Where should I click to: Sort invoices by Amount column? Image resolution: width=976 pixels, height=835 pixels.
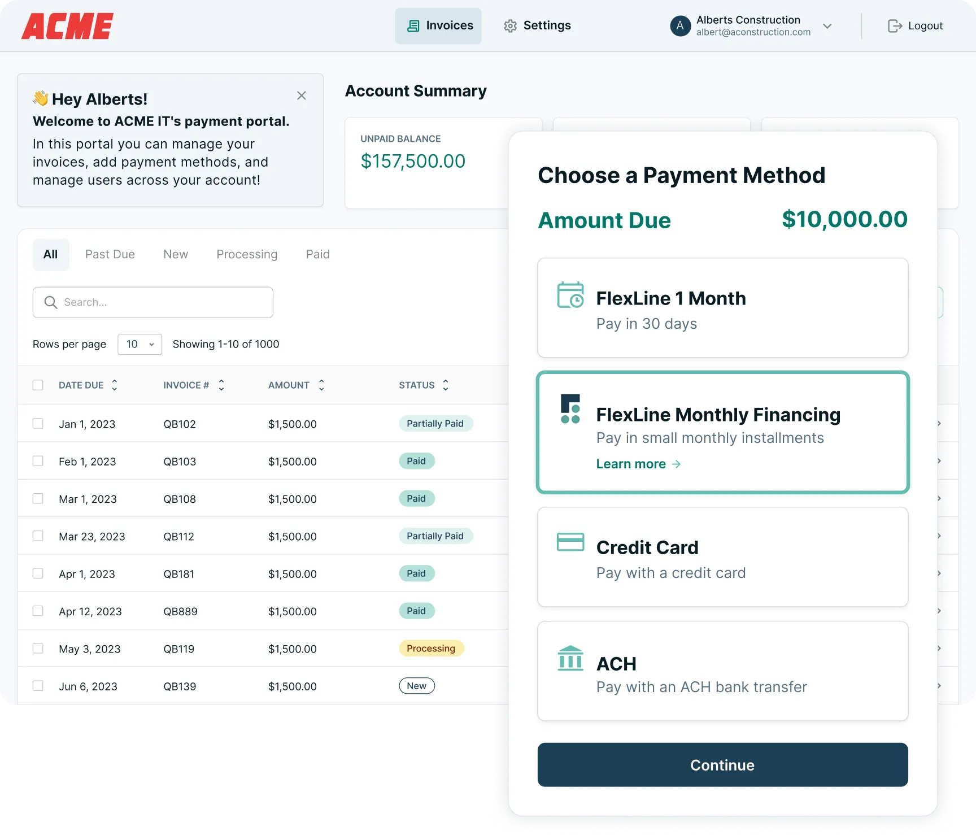[321, 385]
